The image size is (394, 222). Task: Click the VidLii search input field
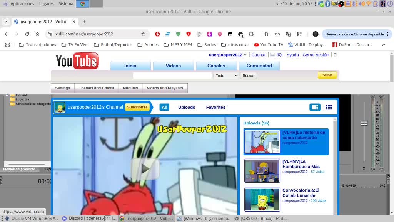172,76
